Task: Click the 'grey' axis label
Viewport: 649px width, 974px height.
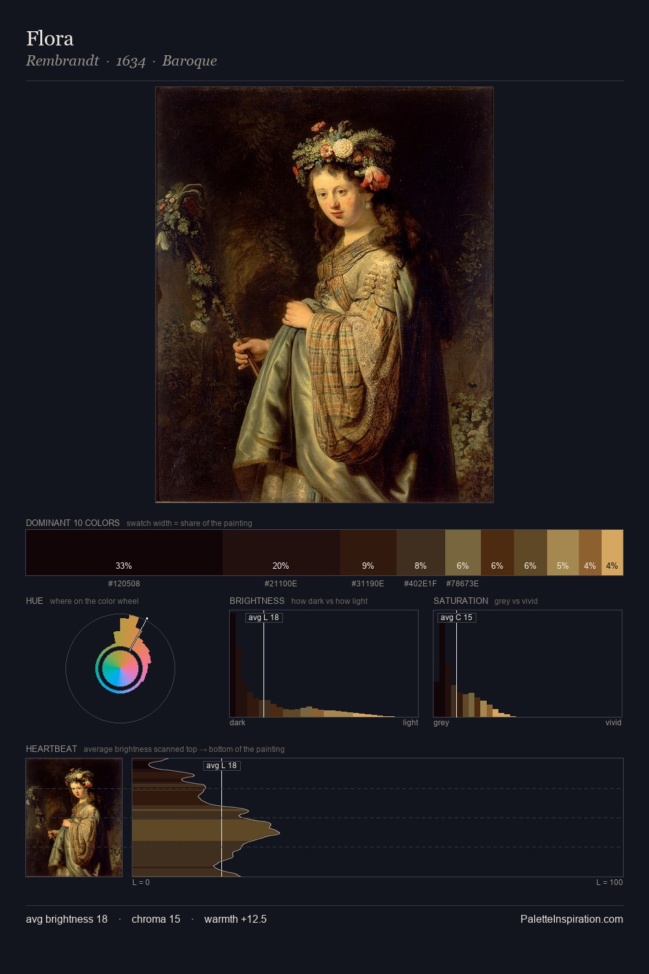Action: coord(441,723)
